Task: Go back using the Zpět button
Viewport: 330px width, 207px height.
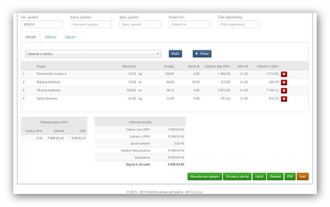Action: (303, 176)
